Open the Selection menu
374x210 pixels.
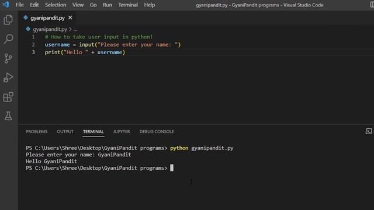(x=56, y=5)
